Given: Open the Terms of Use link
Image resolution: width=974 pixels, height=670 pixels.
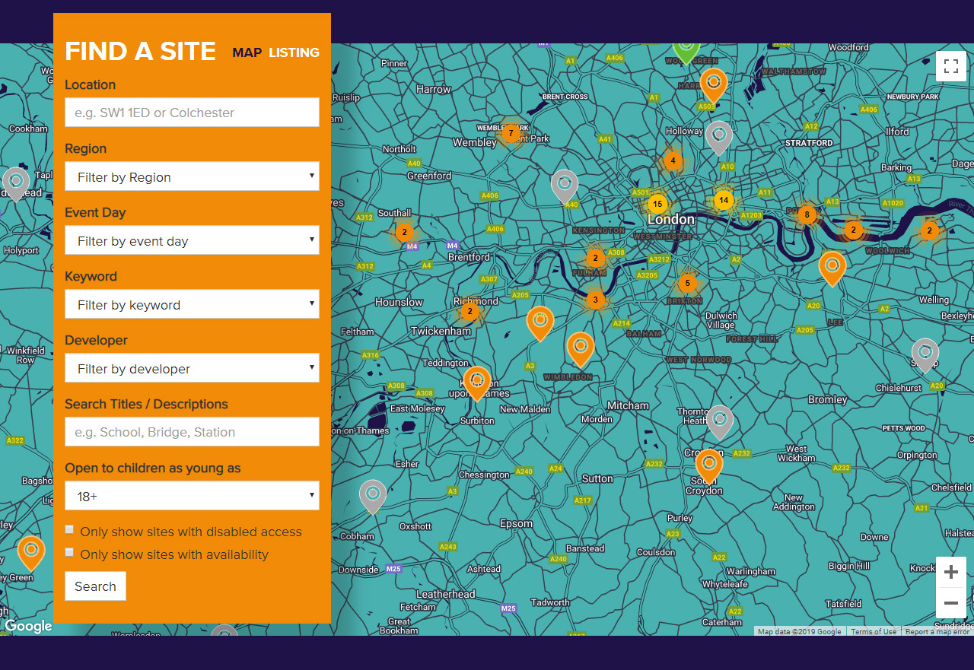Looking at the screenshot, I should click(x=873, y=632).
